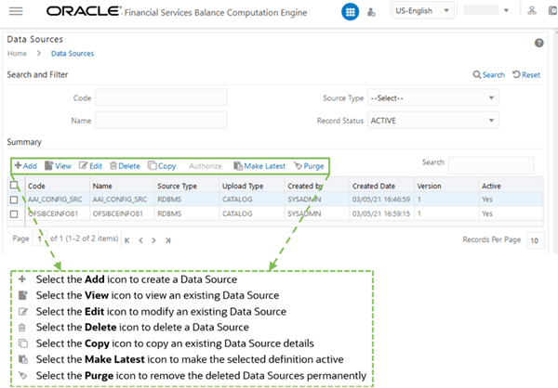
Task: Tick the checkbox for AAI_CONFIG_SRC row
Action: pos(14,200)
